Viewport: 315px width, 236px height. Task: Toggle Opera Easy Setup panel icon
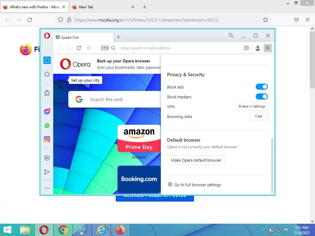point(268,48)
